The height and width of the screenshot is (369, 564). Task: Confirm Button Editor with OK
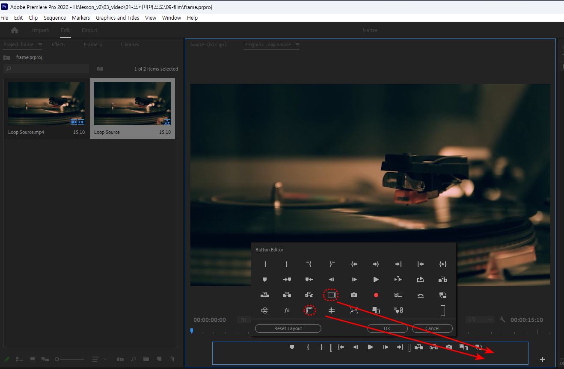[387, 328]
